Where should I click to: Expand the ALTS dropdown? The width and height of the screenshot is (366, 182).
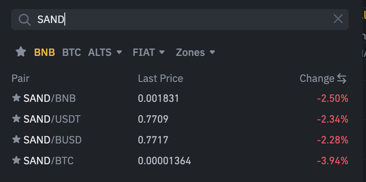point(106,52)
